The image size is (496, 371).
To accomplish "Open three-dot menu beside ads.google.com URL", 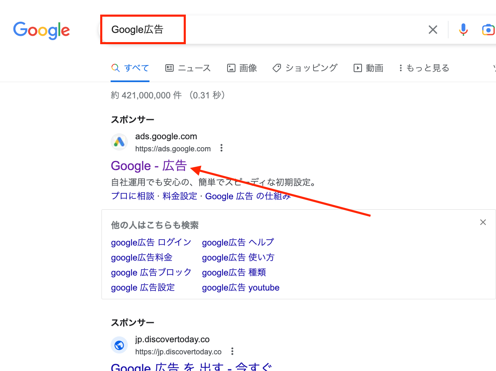I will pos(222,148).
